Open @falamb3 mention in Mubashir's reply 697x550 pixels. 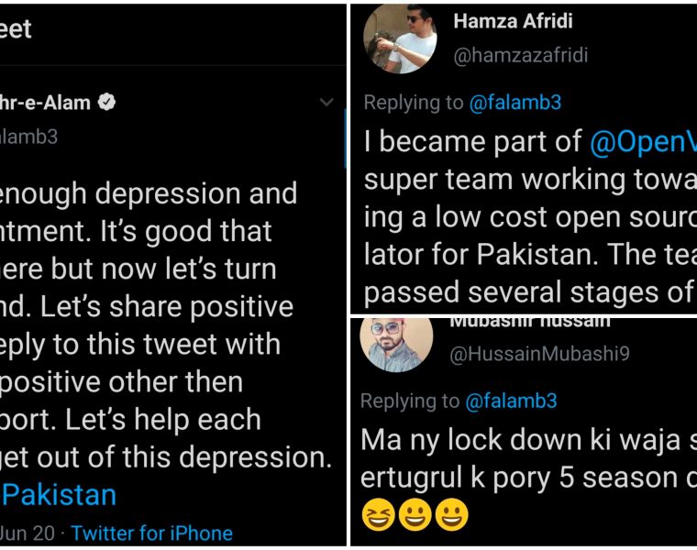click(511, 401)
